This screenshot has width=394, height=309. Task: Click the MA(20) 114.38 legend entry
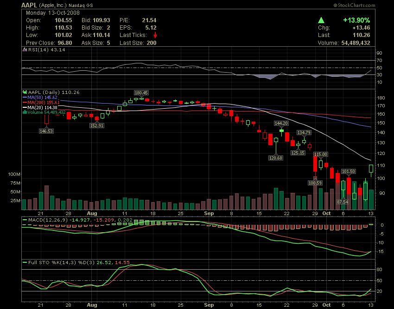click(x=40, y=107)
